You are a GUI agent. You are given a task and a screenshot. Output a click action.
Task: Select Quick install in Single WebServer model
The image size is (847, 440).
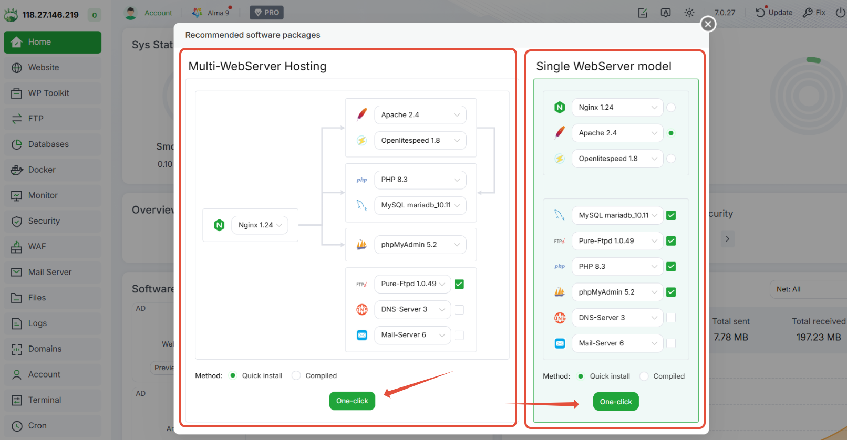pos(581,376)
